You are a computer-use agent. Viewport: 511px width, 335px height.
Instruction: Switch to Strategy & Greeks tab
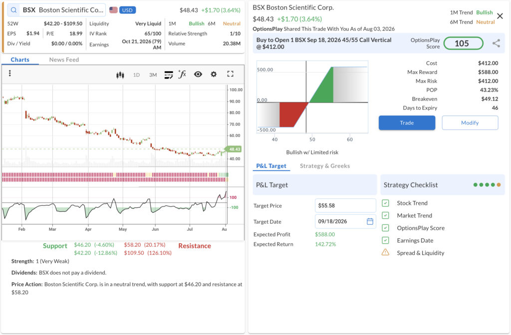325,166
